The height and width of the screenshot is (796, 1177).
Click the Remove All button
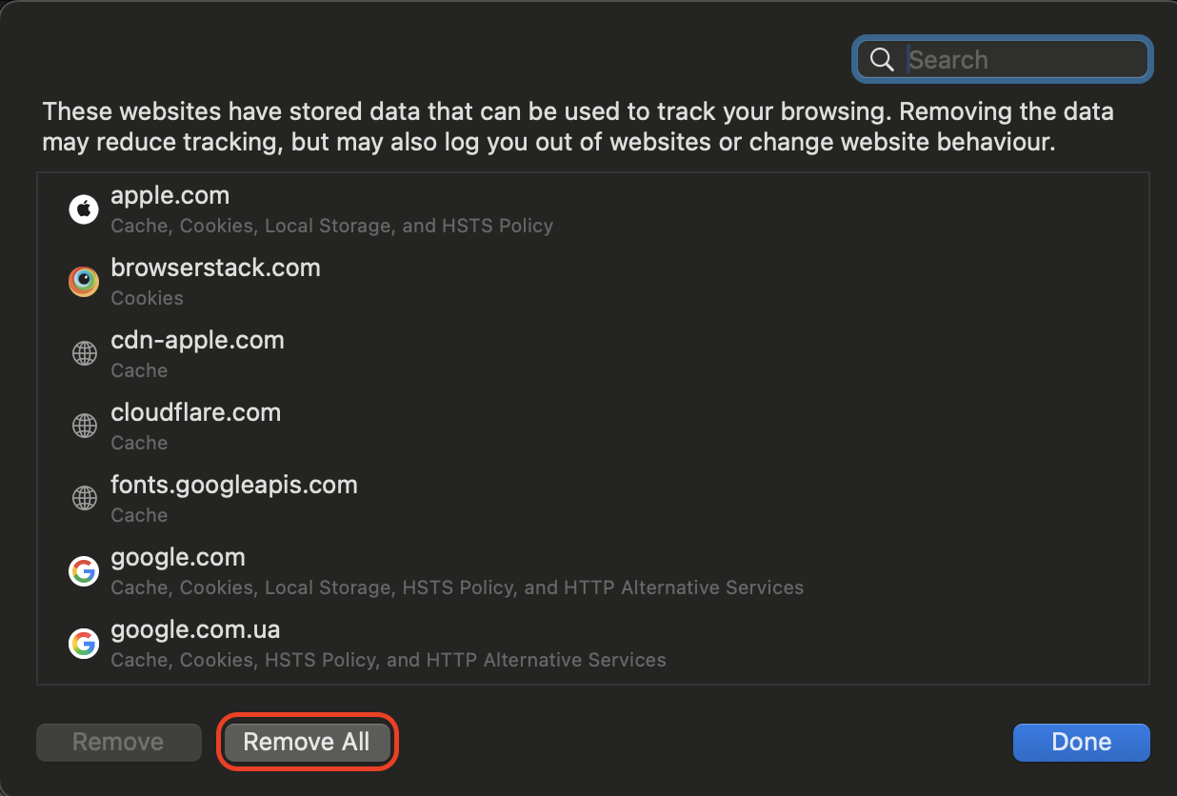tap(307, 742)
